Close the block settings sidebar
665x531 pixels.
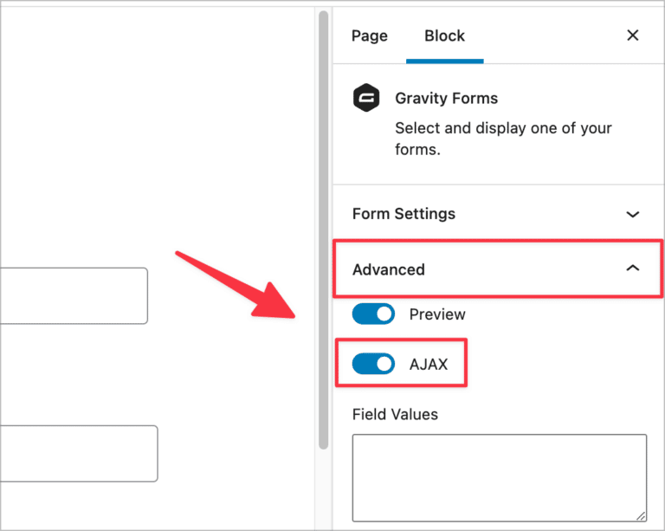click(633, 36)
